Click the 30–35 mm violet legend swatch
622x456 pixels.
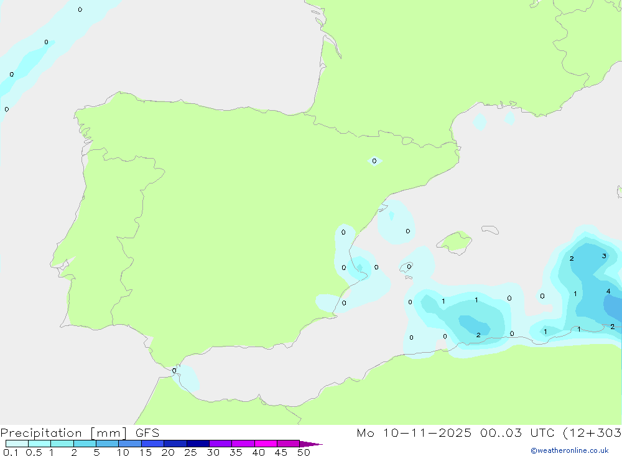point(220,444)
